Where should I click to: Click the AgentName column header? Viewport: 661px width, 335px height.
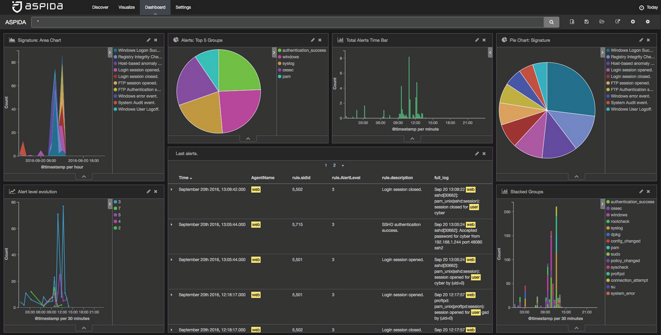[x=263, y=178]
